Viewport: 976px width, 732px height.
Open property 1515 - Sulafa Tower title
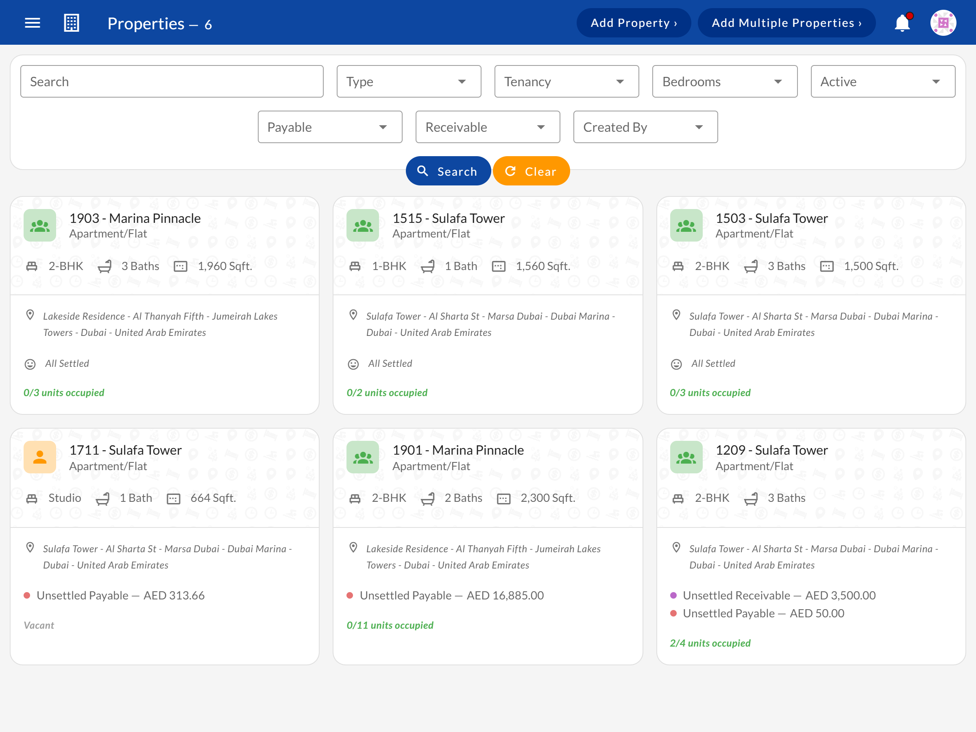point(448,218)
